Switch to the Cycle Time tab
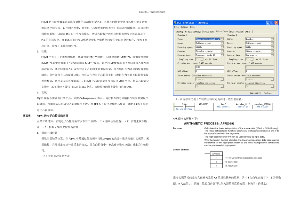 209,32
